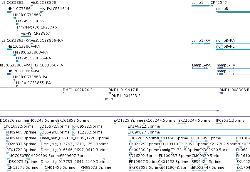
Task: Click the CK01653.5prime label
Action: pos(19,126)
